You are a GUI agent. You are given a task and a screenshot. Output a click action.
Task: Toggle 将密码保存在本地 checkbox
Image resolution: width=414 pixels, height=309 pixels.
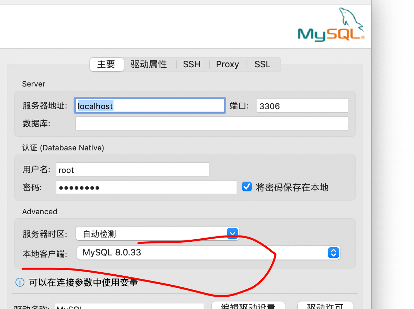247,187
